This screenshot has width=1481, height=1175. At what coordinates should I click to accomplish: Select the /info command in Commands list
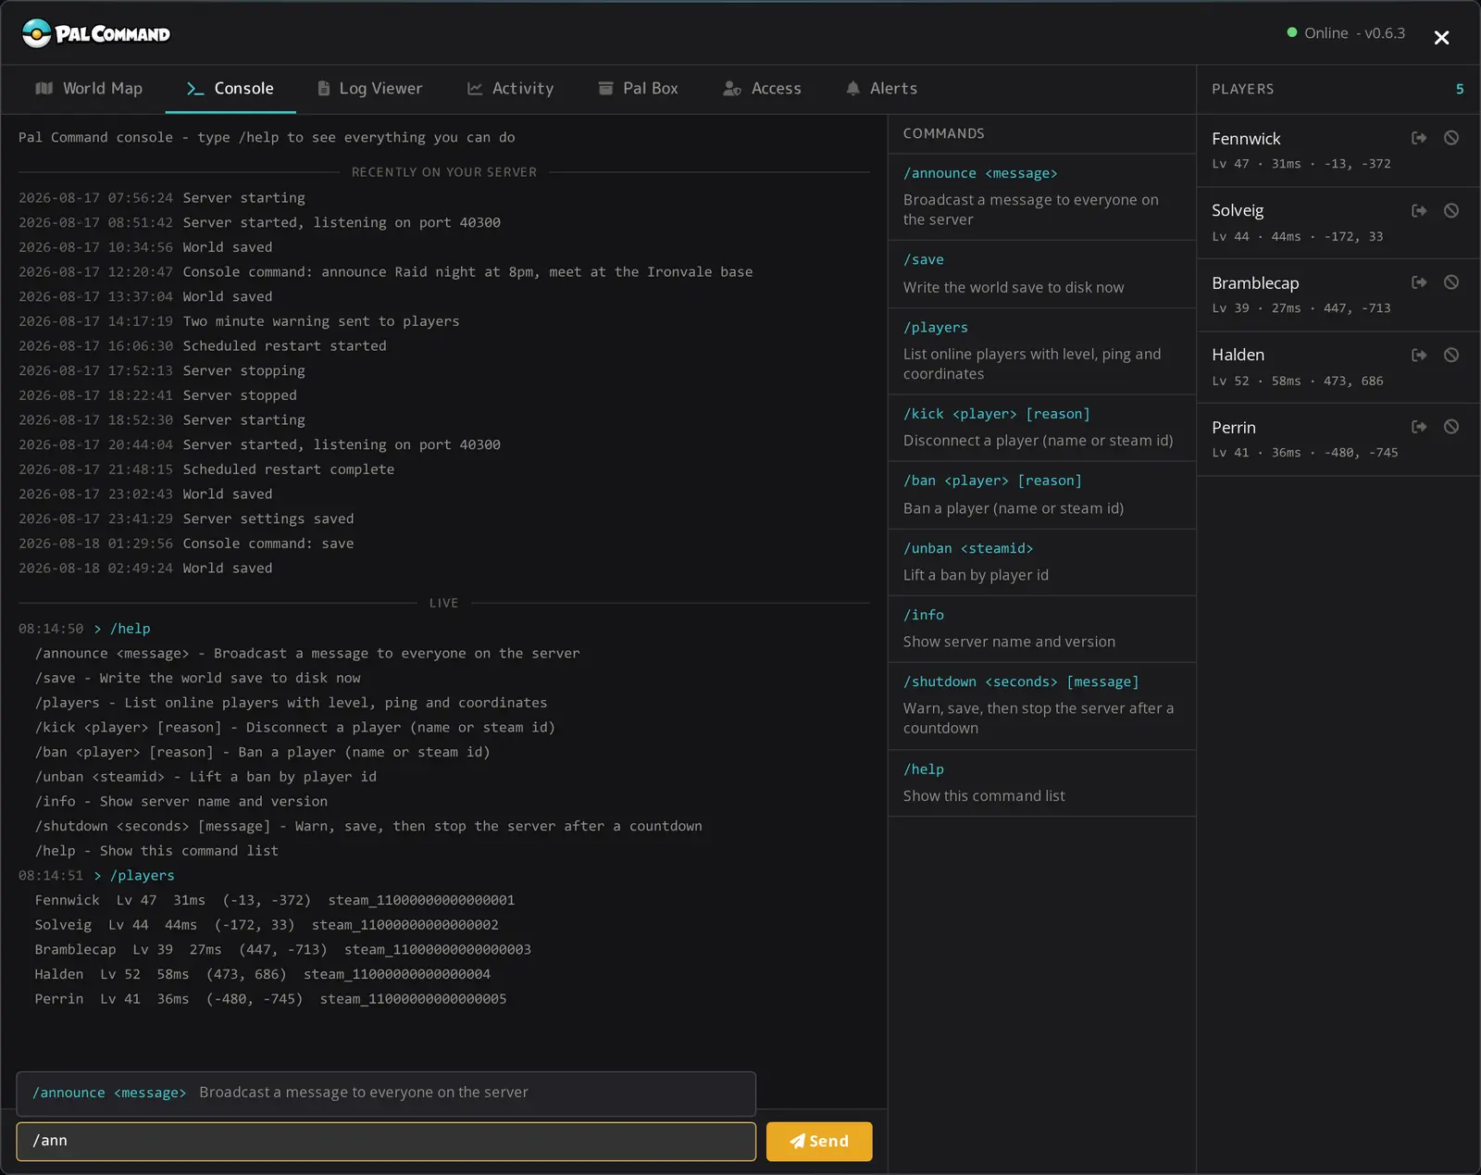click(x=1042, y=629)
